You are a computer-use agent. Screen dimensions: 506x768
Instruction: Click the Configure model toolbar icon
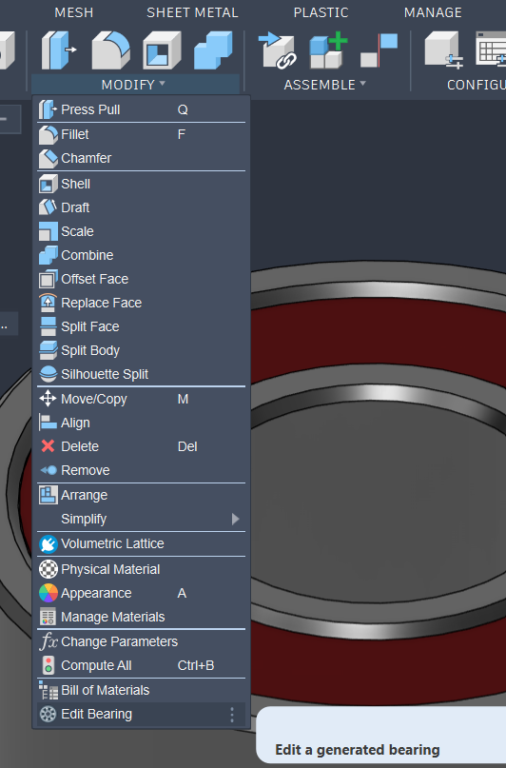[444, 49]
